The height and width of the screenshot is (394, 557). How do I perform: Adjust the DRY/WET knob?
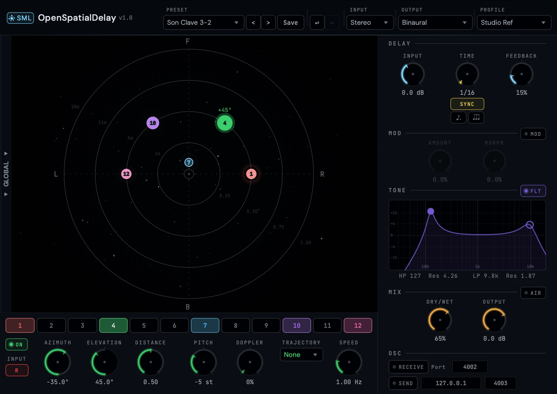440,320
